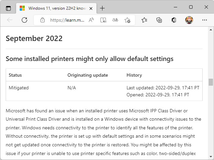The height and width of the screenshot is (160, 214).
Task: Open the Collections panel
Action: click(x=159, y=20)
